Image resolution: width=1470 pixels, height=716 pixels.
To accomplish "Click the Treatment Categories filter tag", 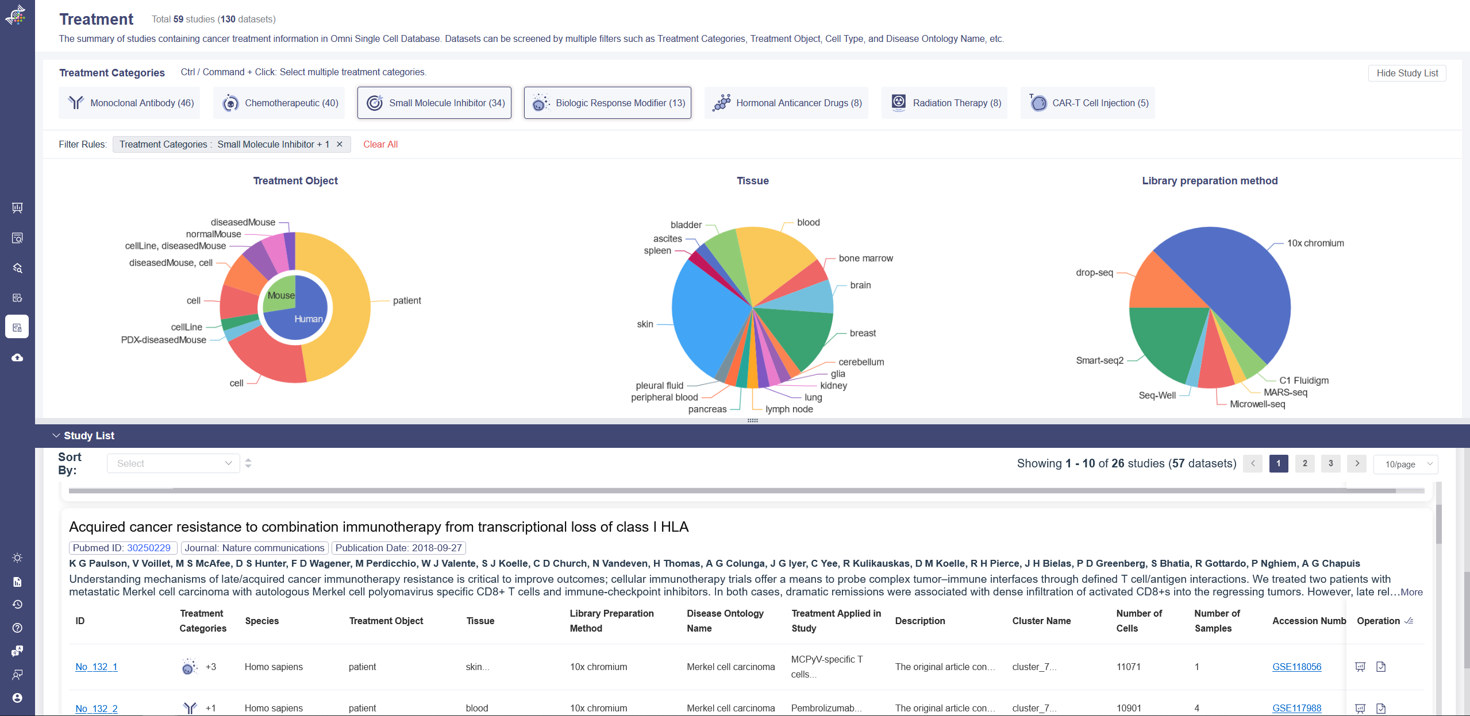I will pos(232,144).
